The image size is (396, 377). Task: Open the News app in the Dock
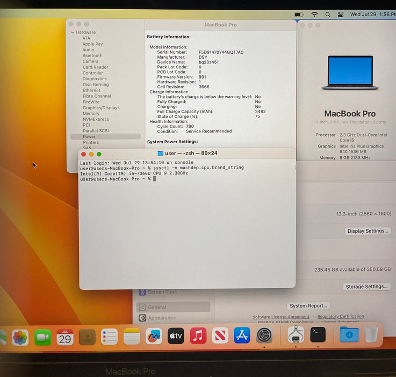pos(220,335)
